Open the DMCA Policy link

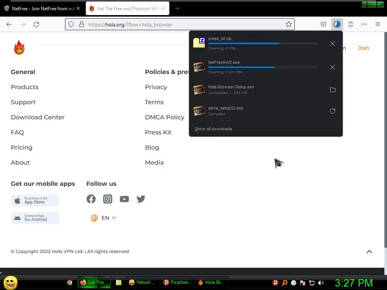click(x=165, y=117)
